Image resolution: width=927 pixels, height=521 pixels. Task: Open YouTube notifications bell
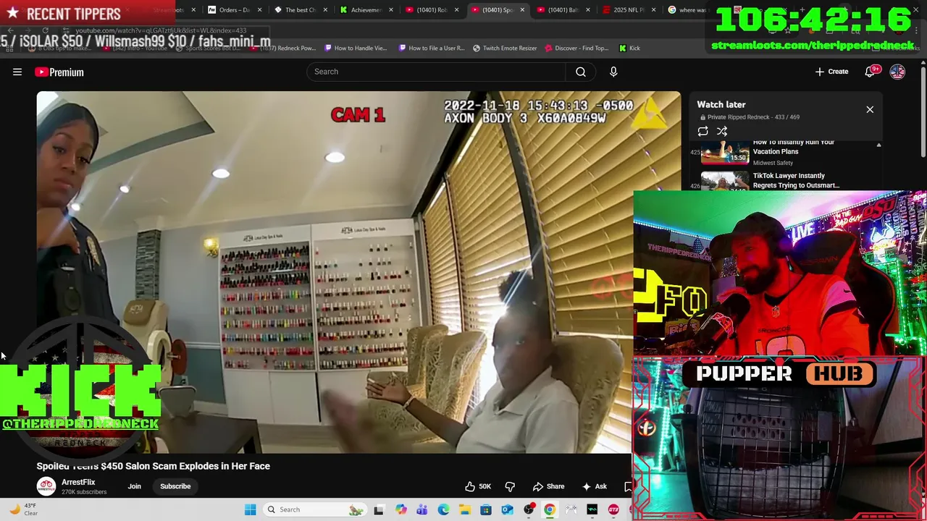(x=871, y=72)
